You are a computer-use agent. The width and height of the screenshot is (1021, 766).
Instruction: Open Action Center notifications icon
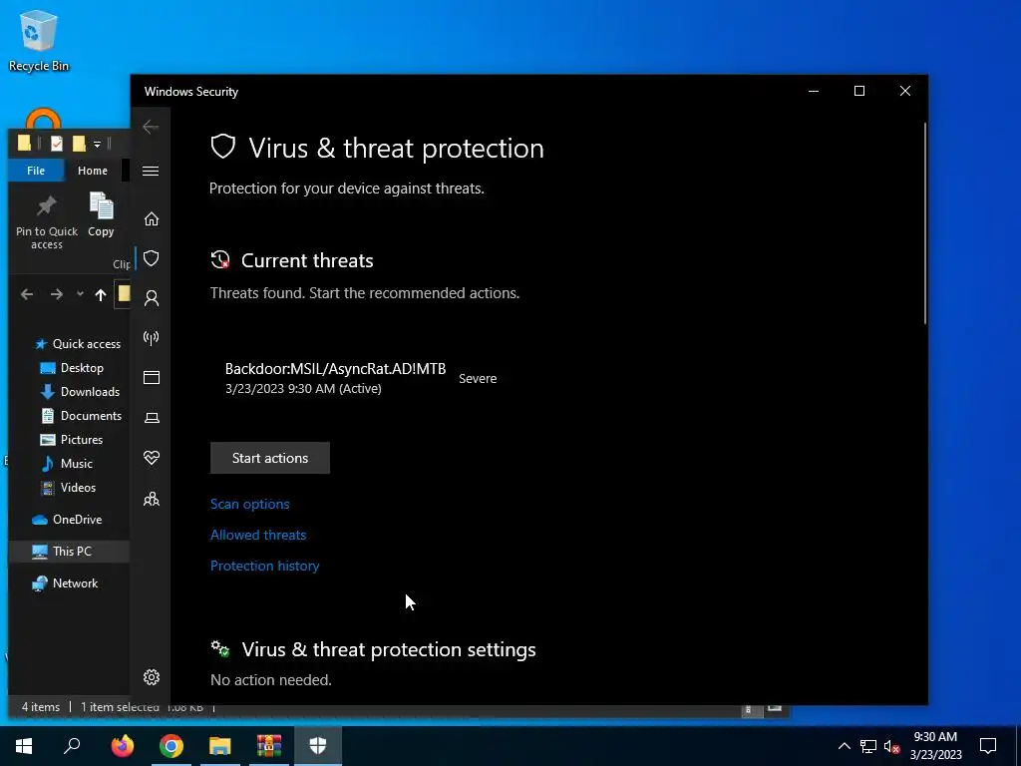[988, 746]
